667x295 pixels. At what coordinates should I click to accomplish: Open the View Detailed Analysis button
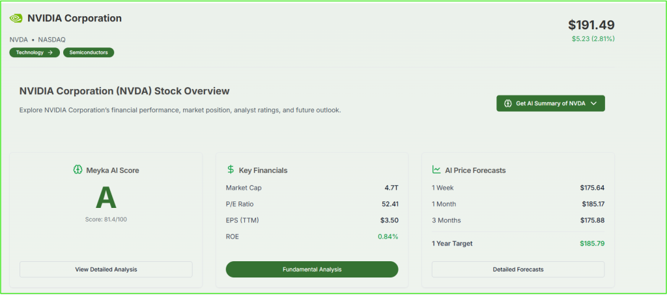pyautogui.click(x=106, y=269)
